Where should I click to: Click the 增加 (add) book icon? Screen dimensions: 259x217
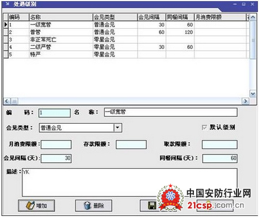pos(30,205)
